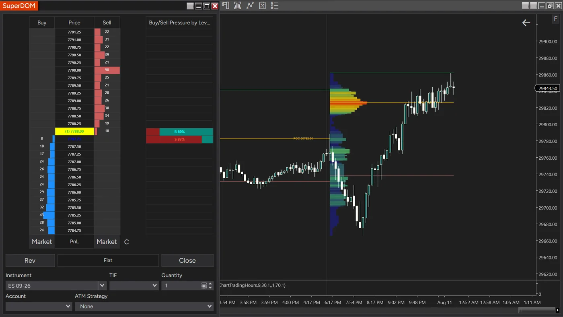Open the chart properties list icon

point(275,6)
